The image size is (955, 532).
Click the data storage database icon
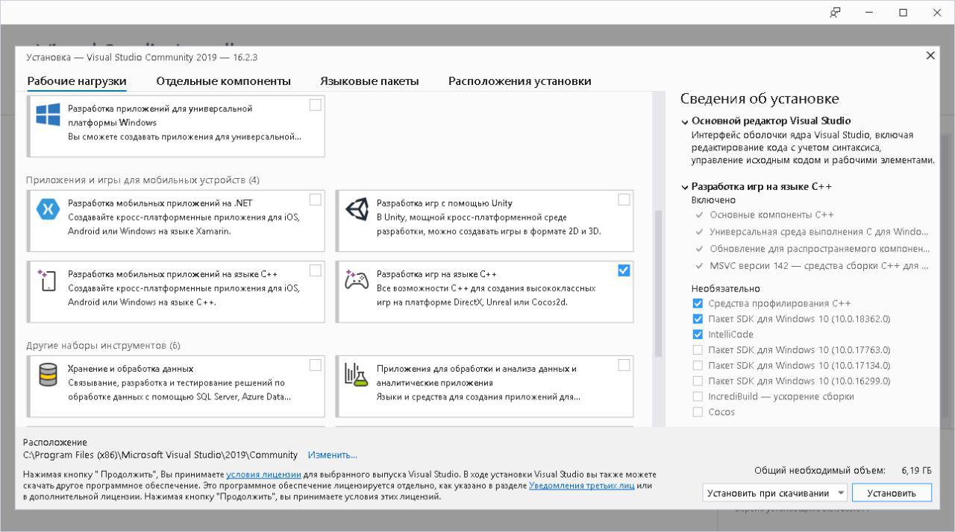tap(48, 375)
